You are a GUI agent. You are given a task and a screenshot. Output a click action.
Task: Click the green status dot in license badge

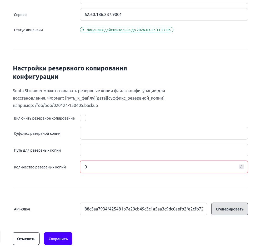(83, 30)
